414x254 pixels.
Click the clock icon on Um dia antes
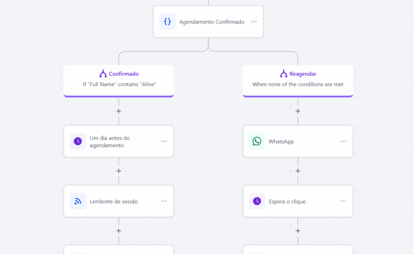pos(78,141)
